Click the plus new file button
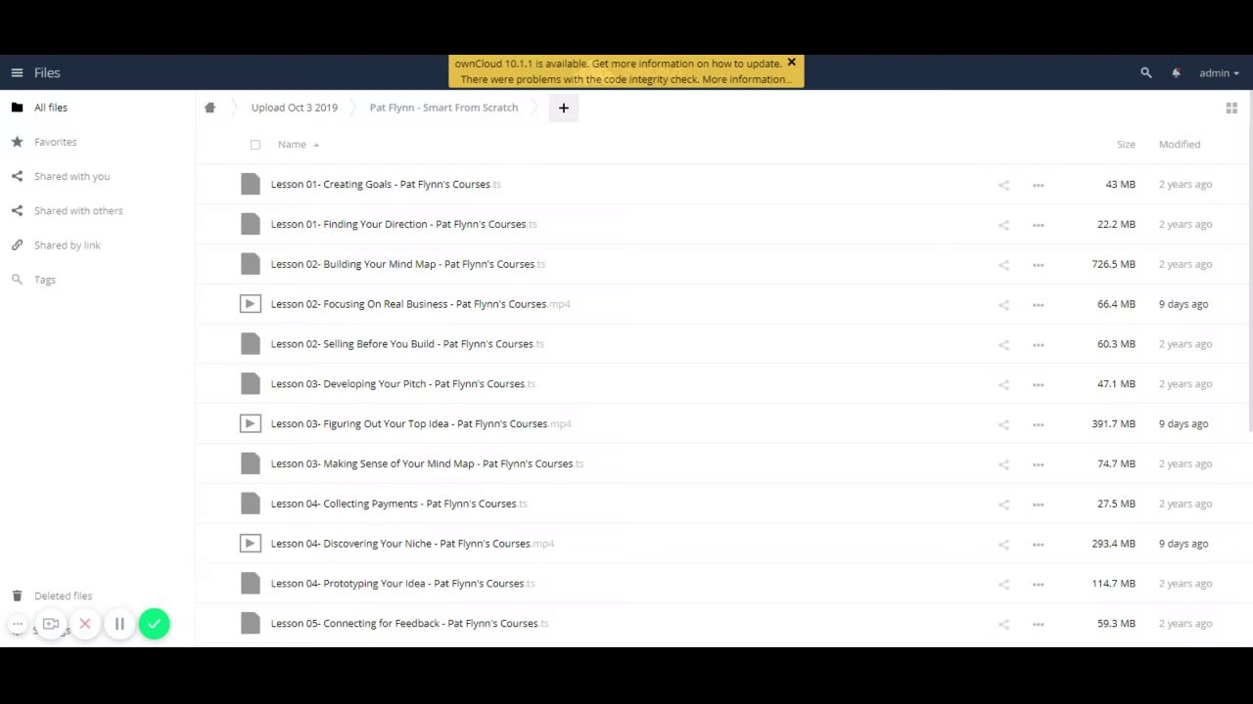 [564, 108]
